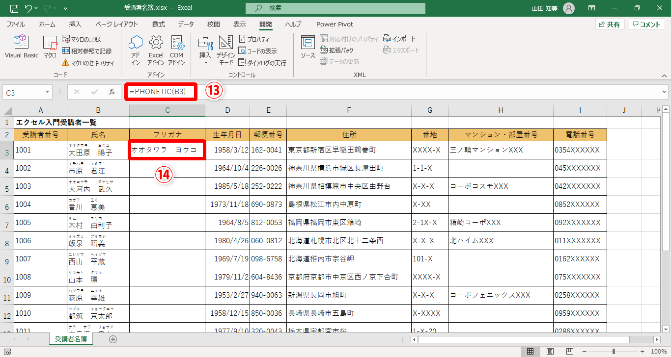Select cell B4 市原 君江
This screenshot has height=357, width=671.
tap(98, 168)
